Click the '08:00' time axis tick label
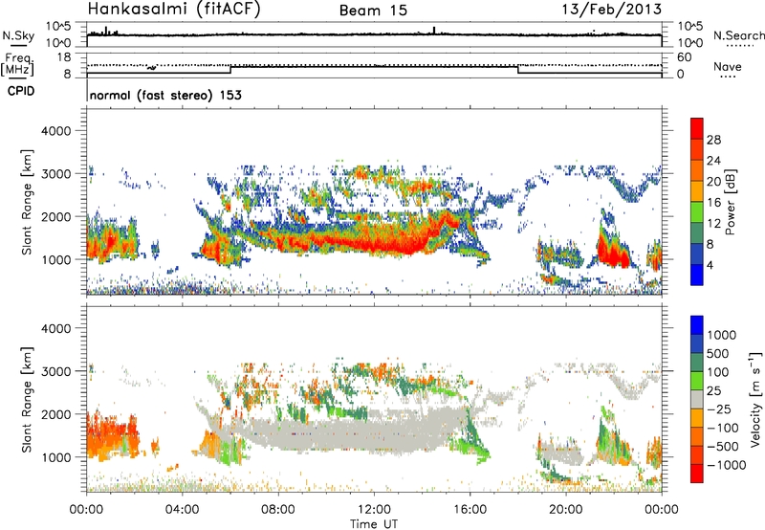Image resolution: width=765 pixels, height=530 pixels. coord(278,510)
